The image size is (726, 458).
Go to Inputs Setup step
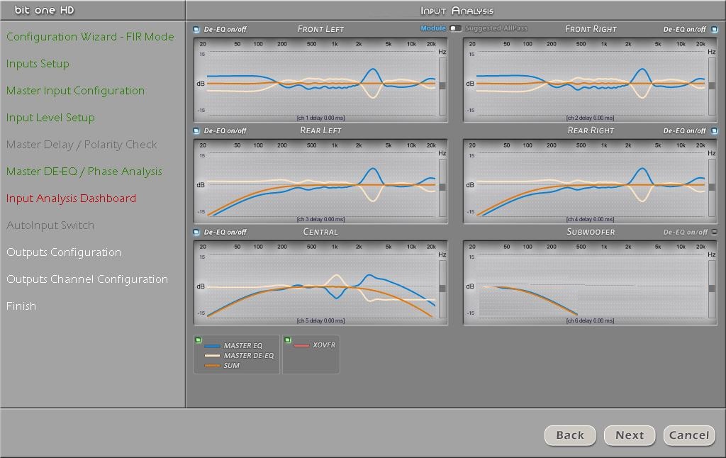pos(38,64)
